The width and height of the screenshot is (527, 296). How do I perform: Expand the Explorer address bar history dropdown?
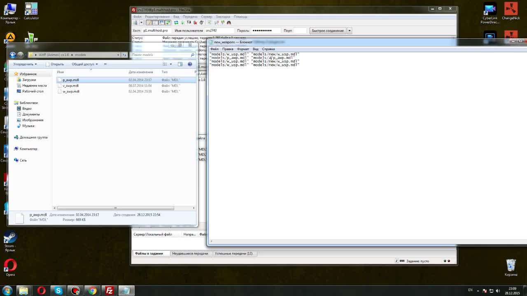tap(118, 55)
